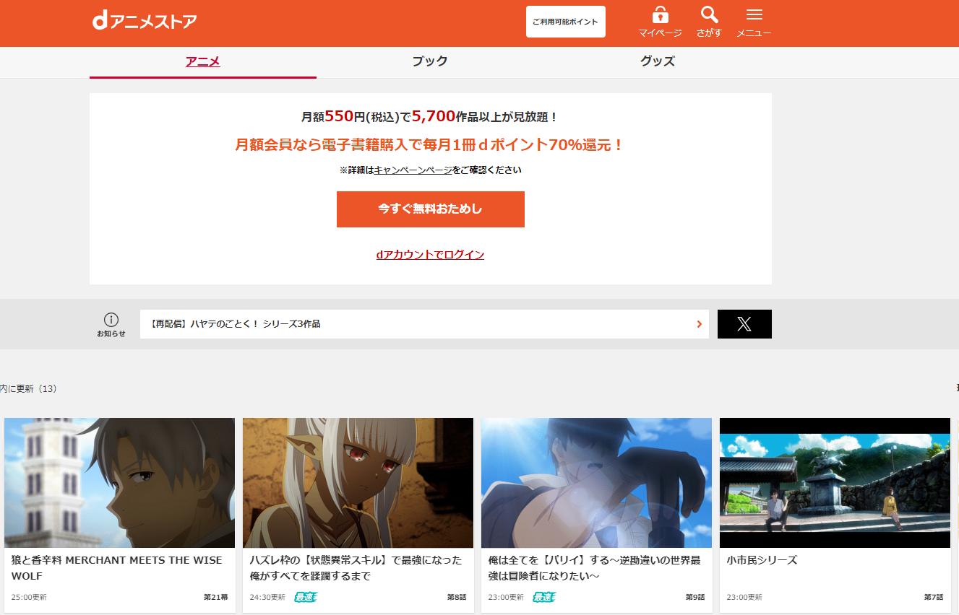
Task: Open the キャンペーンページ link
Action: [413, 170]
